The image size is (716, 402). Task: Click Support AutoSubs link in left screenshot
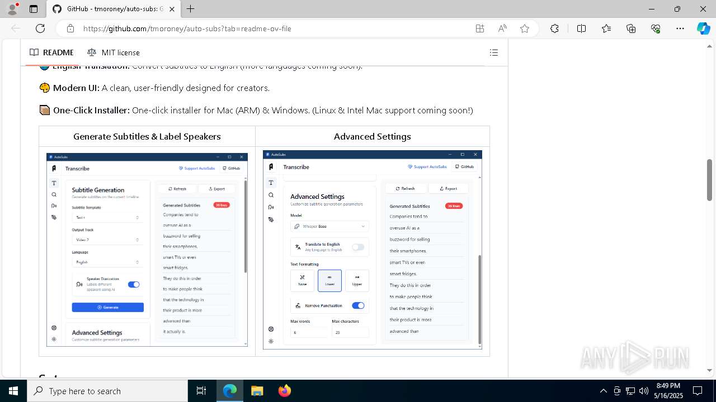pos(197,168)
